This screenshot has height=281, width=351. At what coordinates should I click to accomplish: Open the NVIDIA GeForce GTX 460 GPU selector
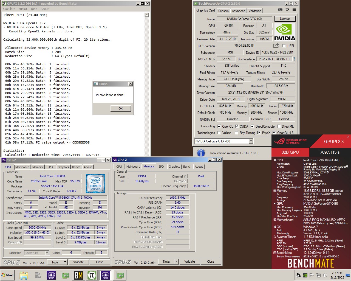pyautogui.click(x=224, y=141)
